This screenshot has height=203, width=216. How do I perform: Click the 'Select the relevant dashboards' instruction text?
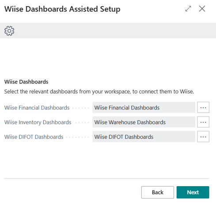coord(99,92)
